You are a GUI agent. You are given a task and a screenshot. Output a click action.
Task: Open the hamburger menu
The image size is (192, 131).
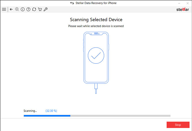(4, 9)
